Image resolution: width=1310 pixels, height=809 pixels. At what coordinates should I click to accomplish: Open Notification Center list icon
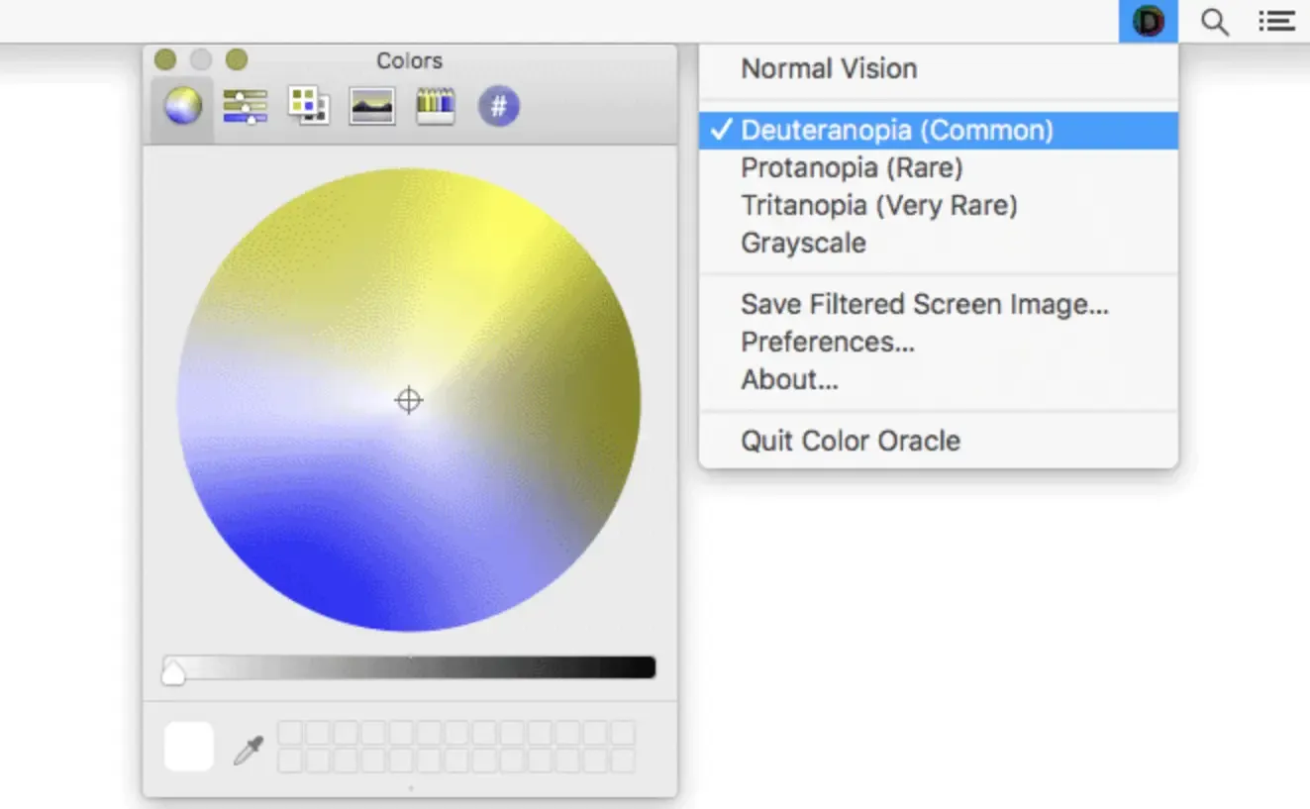tap(1276, 21)
